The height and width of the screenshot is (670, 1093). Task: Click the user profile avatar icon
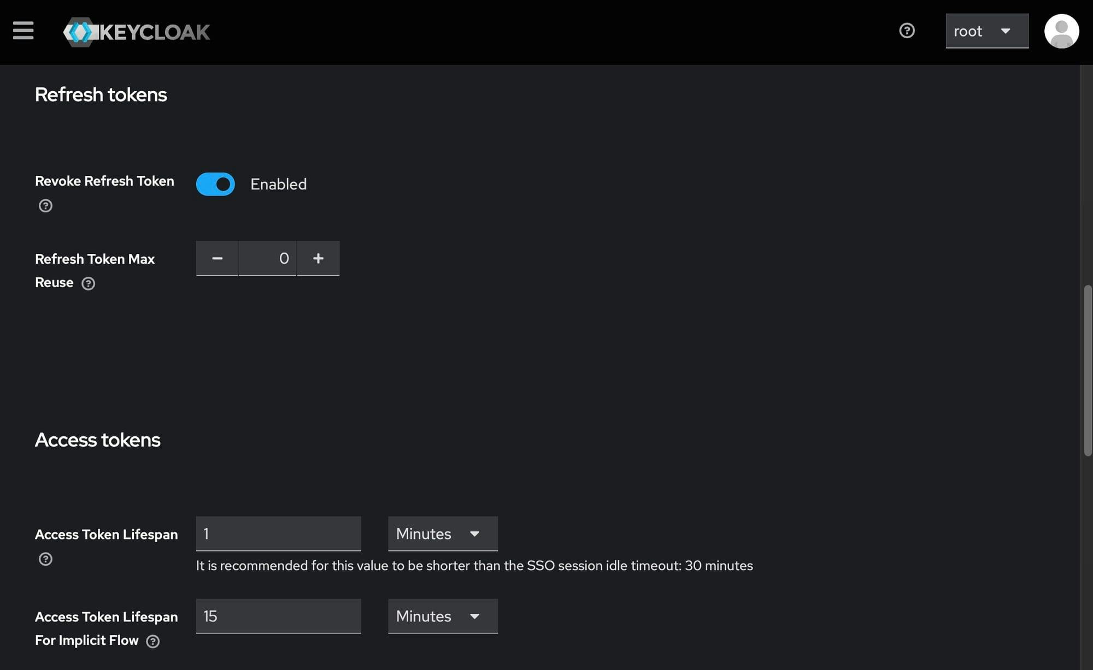coord(1061,31)
